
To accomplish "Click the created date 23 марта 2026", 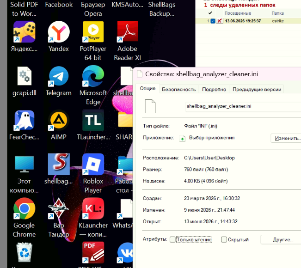I will [212, 198].
